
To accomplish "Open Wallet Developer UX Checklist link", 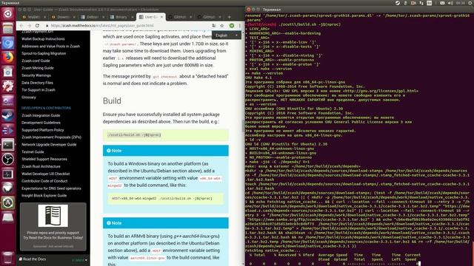I will click(x=45, y=174).
